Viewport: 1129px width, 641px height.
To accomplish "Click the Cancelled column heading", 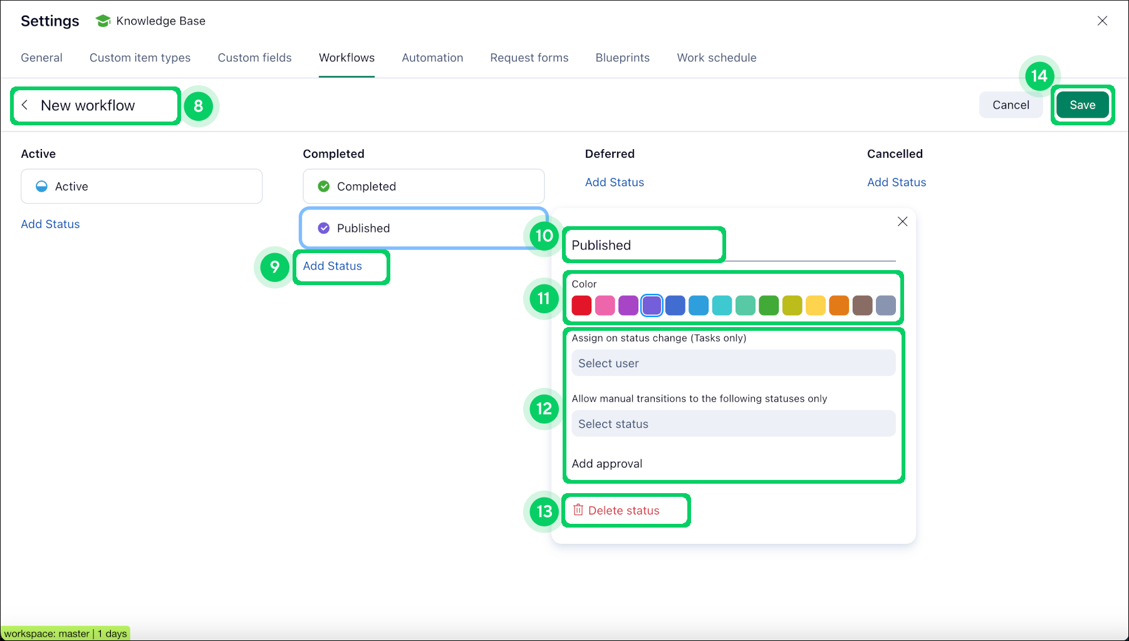I will 895,154.
